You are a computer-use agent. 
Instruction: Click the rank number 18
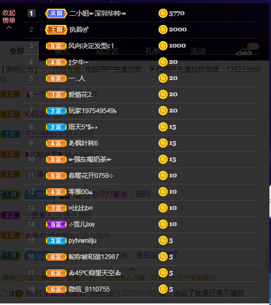pyautogui.click(x=31, y=289)
